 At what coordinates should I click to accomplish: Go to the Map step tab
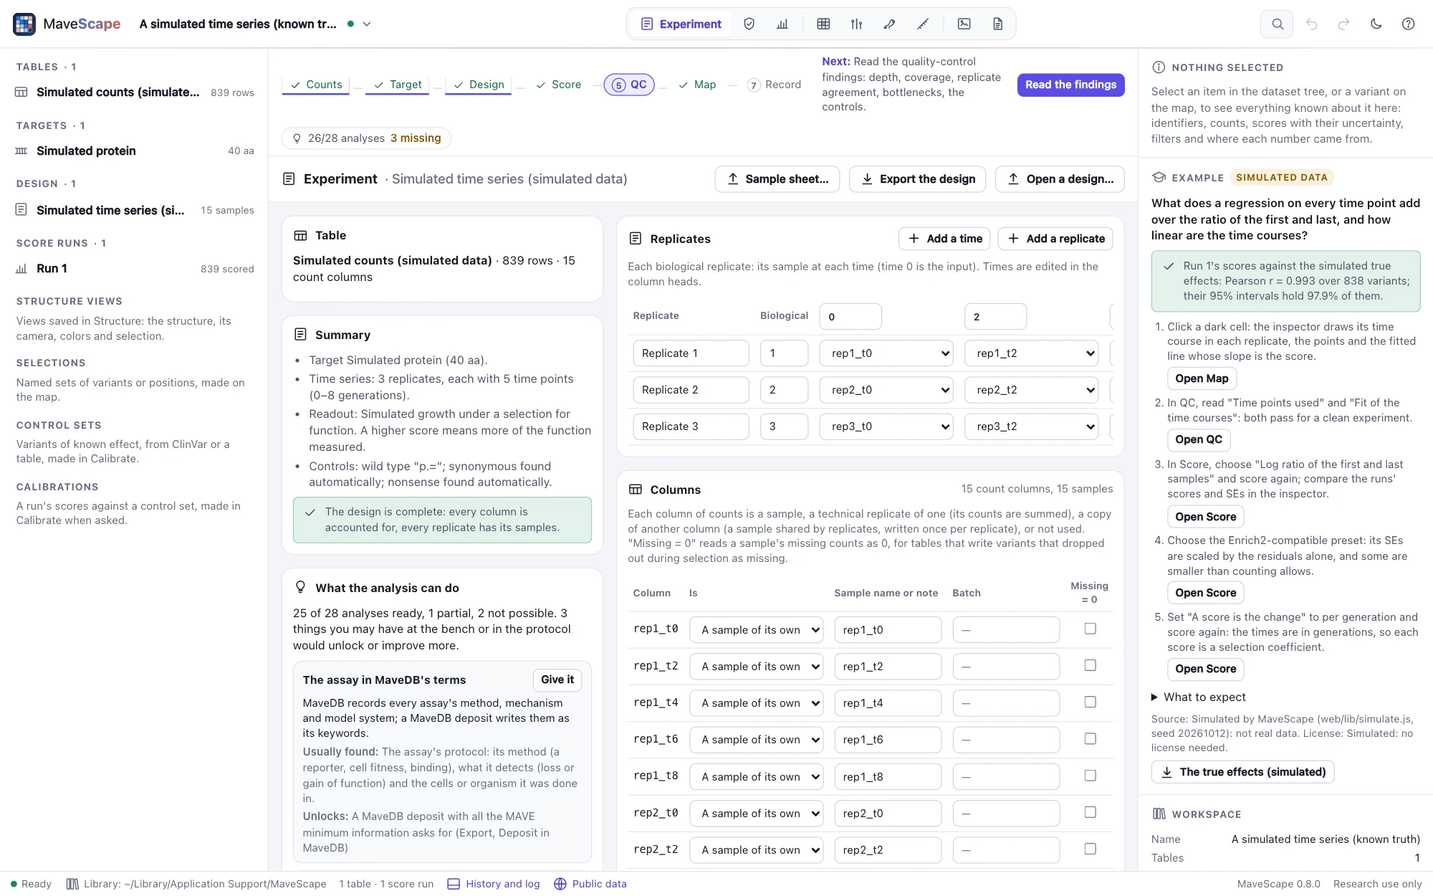(x=697, y=85)
